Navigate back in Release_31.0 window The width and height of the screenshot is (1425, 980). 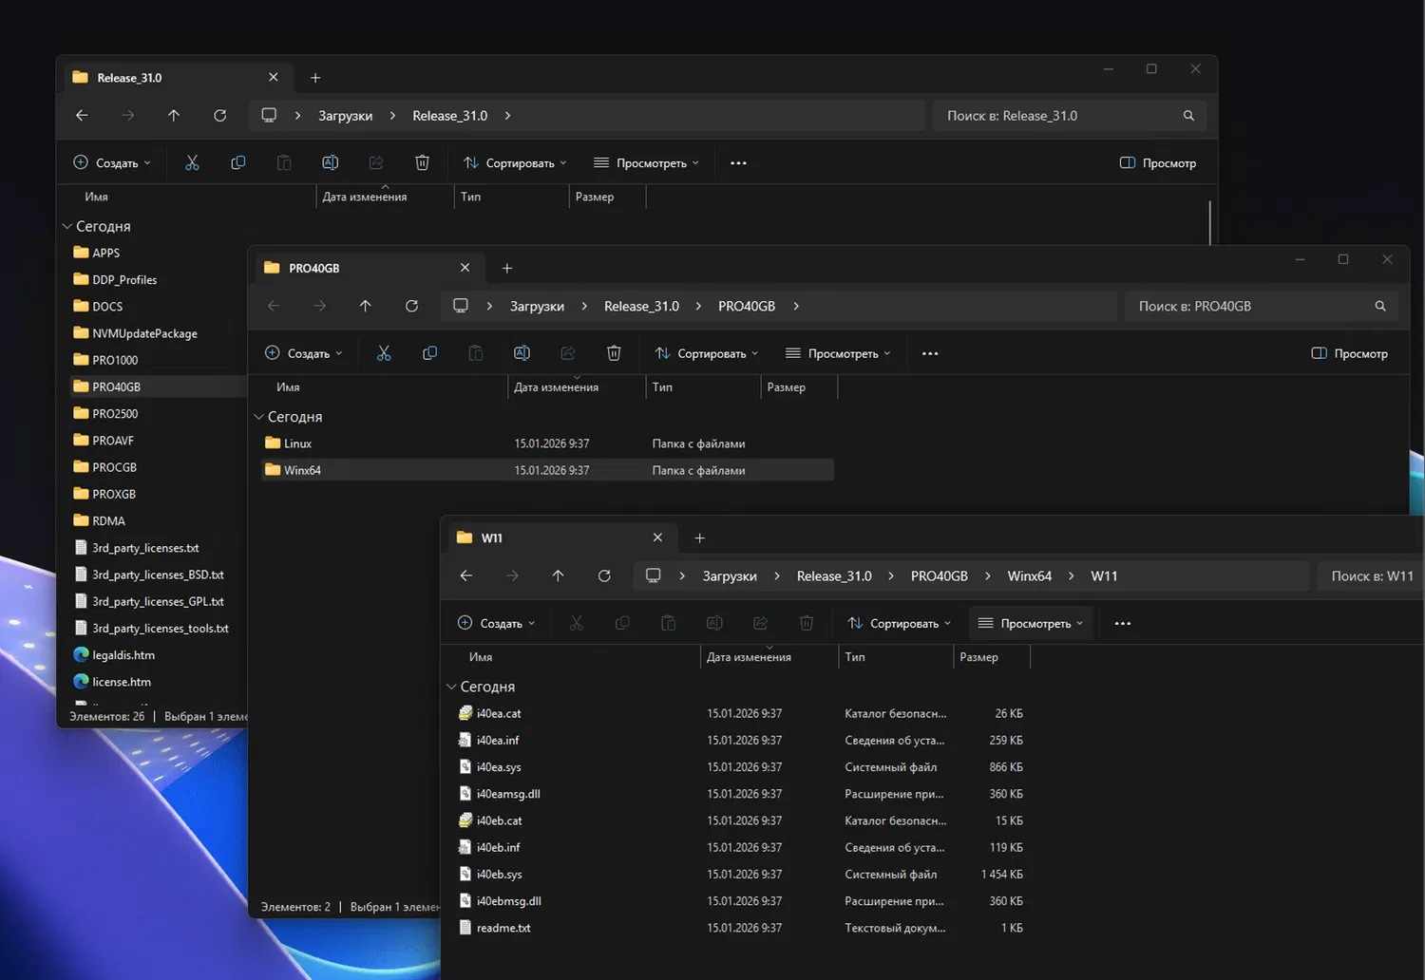click(x=83, y=116)
